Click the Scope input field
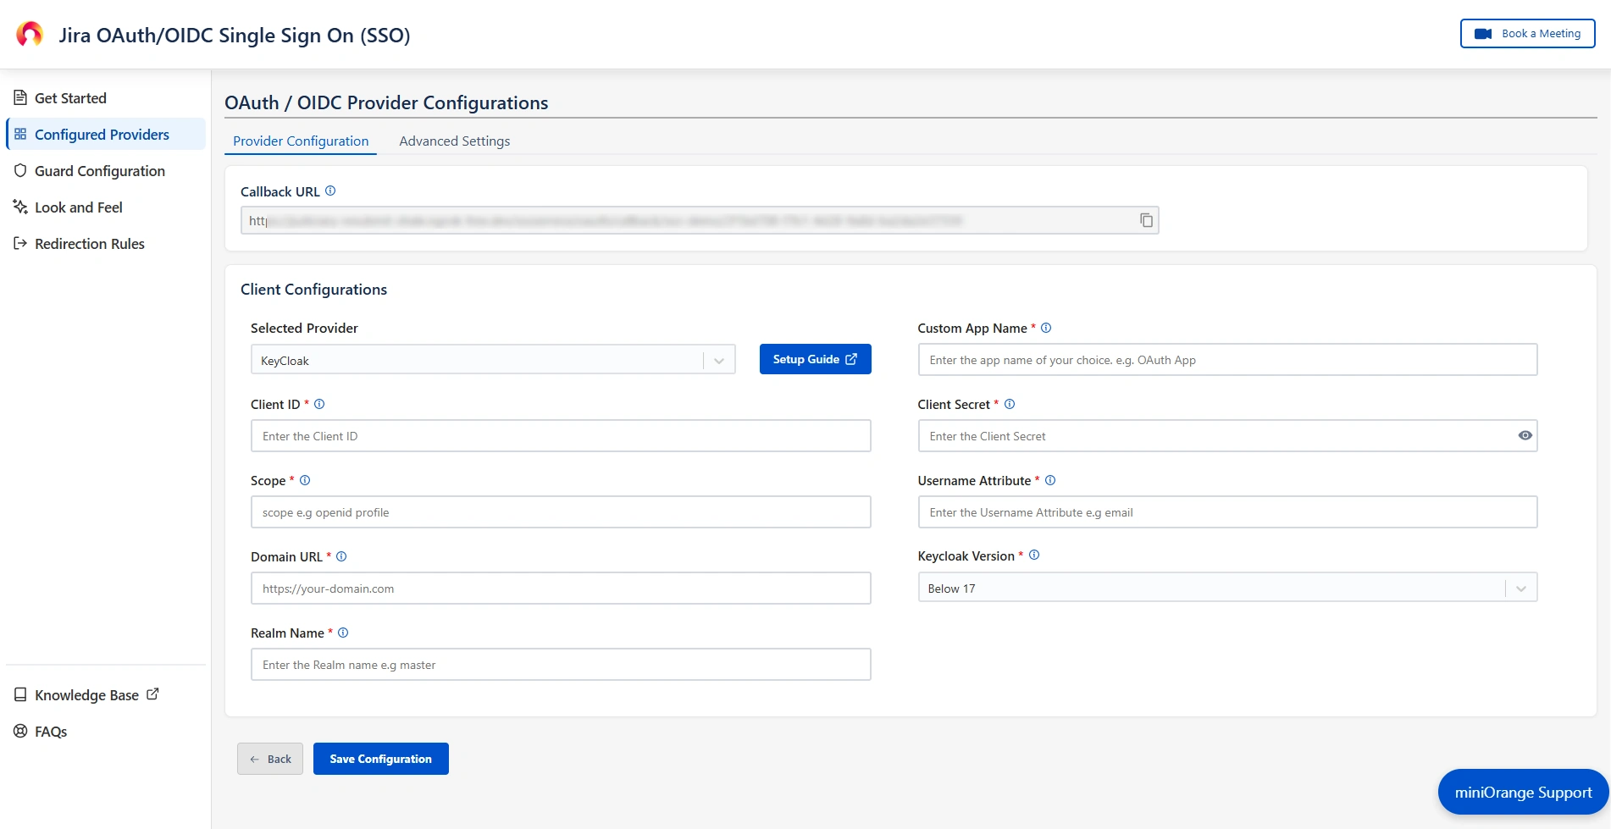Viewport: 1611px width, 829px height. (561, 511)
